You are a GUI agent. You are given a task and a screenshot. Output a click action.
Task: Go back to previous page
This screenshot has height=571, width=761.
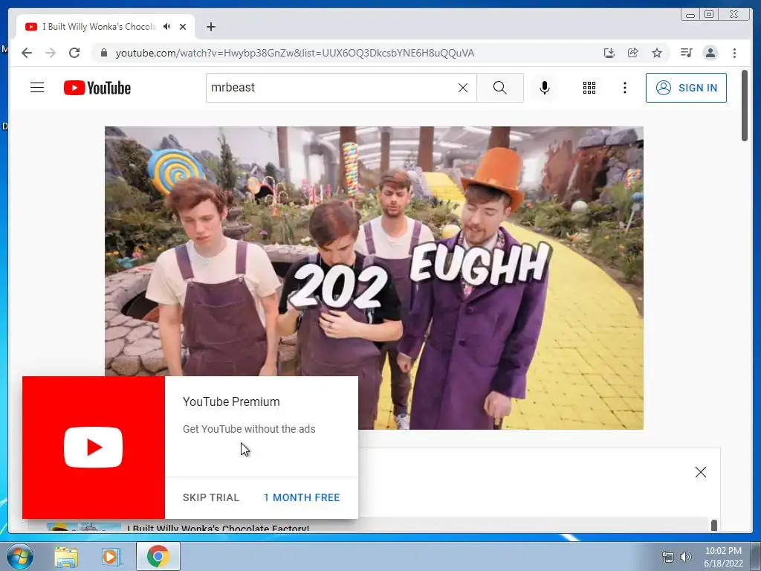pos(27,53)
